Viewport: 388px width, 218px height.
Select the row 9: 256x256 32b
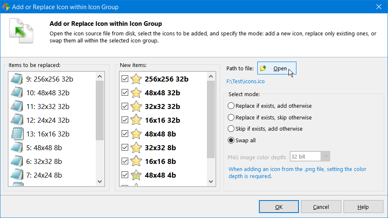(x=52, y=79)
